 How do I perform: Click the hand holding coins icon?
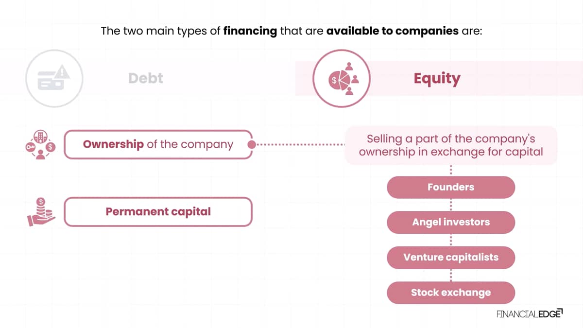click(x=41, y=212)
